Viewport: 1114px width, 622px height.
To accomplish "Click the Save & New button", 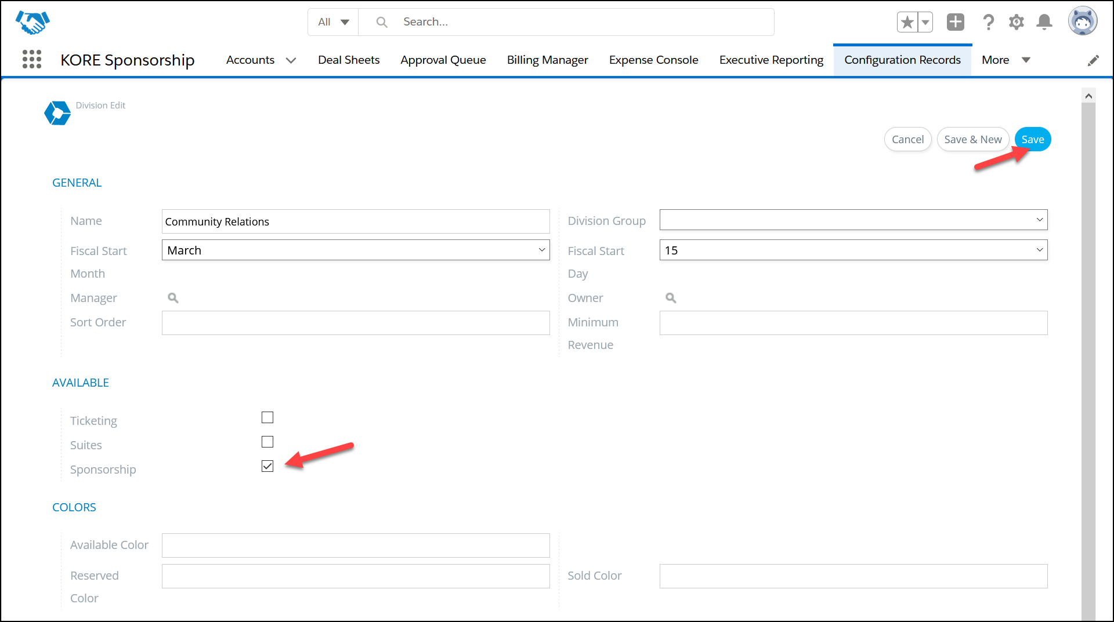I will coord(972,139).
